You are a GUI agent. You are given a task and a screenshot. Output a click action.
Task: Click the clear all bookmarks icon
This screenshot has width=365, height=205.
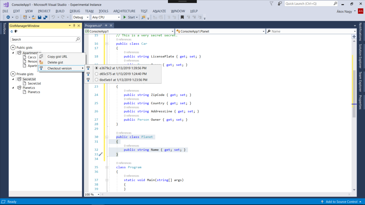(x=200, y=17)
